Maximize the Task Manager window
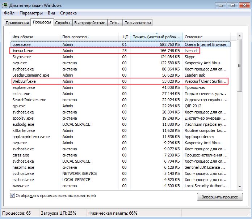252x219 pixels. coord(232,5)
